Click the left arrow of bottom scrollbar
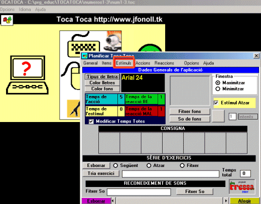The image size is (261, 204). 113,201
